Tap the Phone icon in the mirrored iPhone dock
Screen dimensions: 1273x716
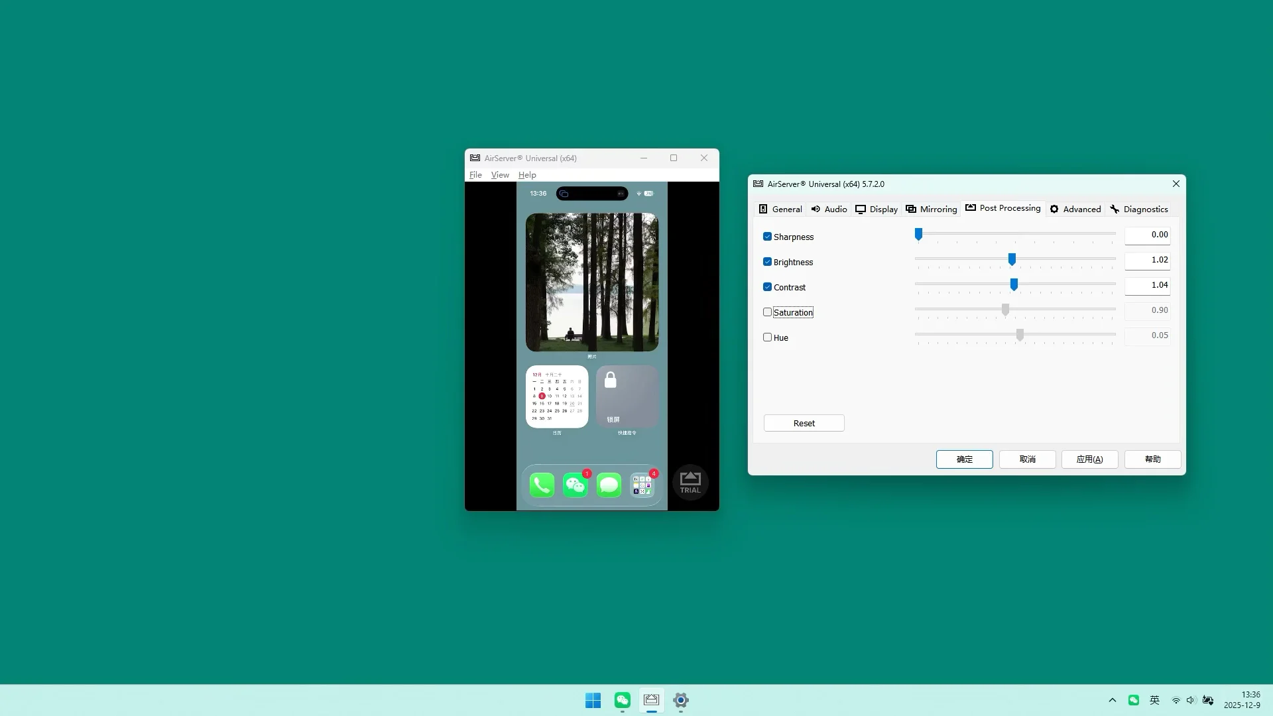(x=542, y=485)
